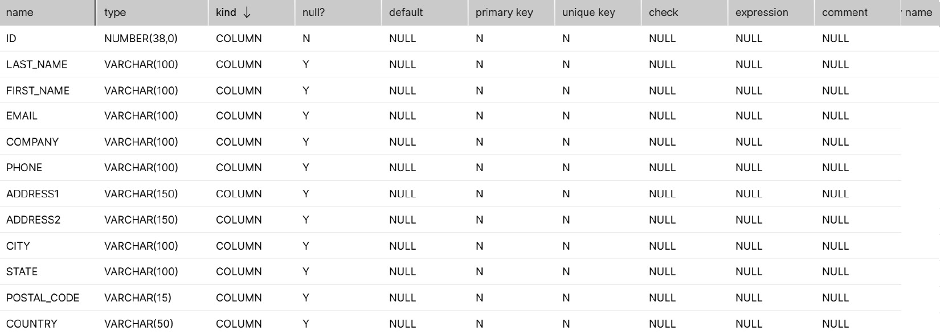The image size is (940, 335).
Task: Select the FIRST_NAME cell
Action: pyautogui.click(x=48, y=90)
